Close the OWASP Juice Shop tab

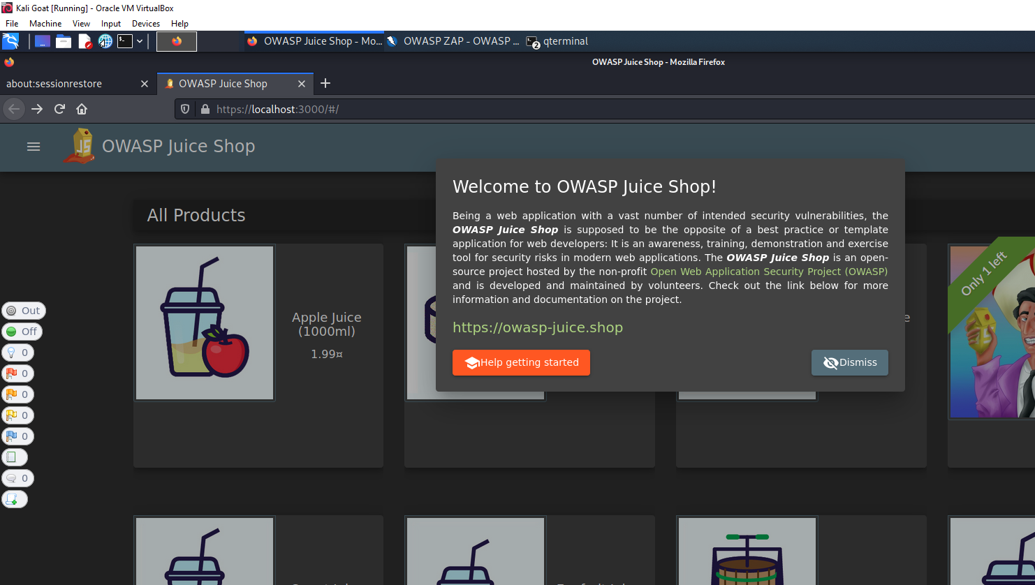click(x=302, y=84)
